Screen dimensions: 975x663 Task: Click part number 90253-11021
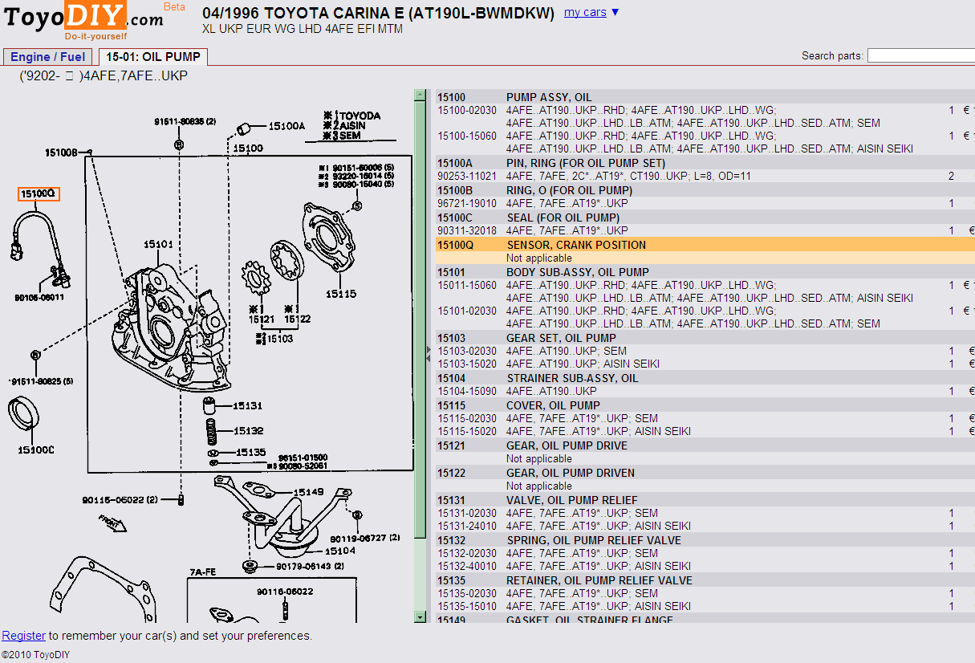(466, 176)
